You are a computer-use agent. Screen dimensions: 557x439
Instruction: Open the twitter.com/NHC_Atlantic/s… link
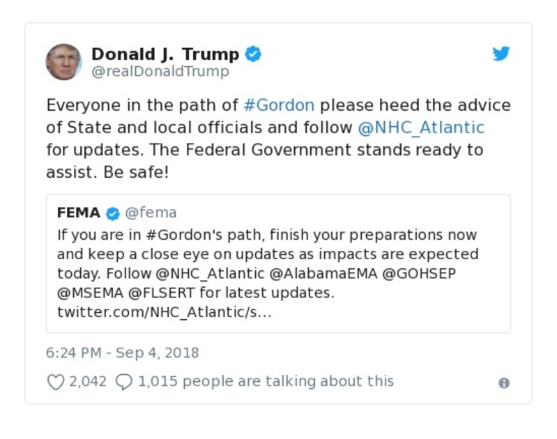click(164, 312)
